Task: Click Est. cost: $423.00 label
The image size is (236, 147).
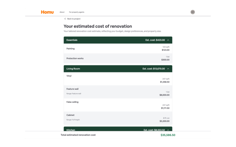Action: coord(155,40)
